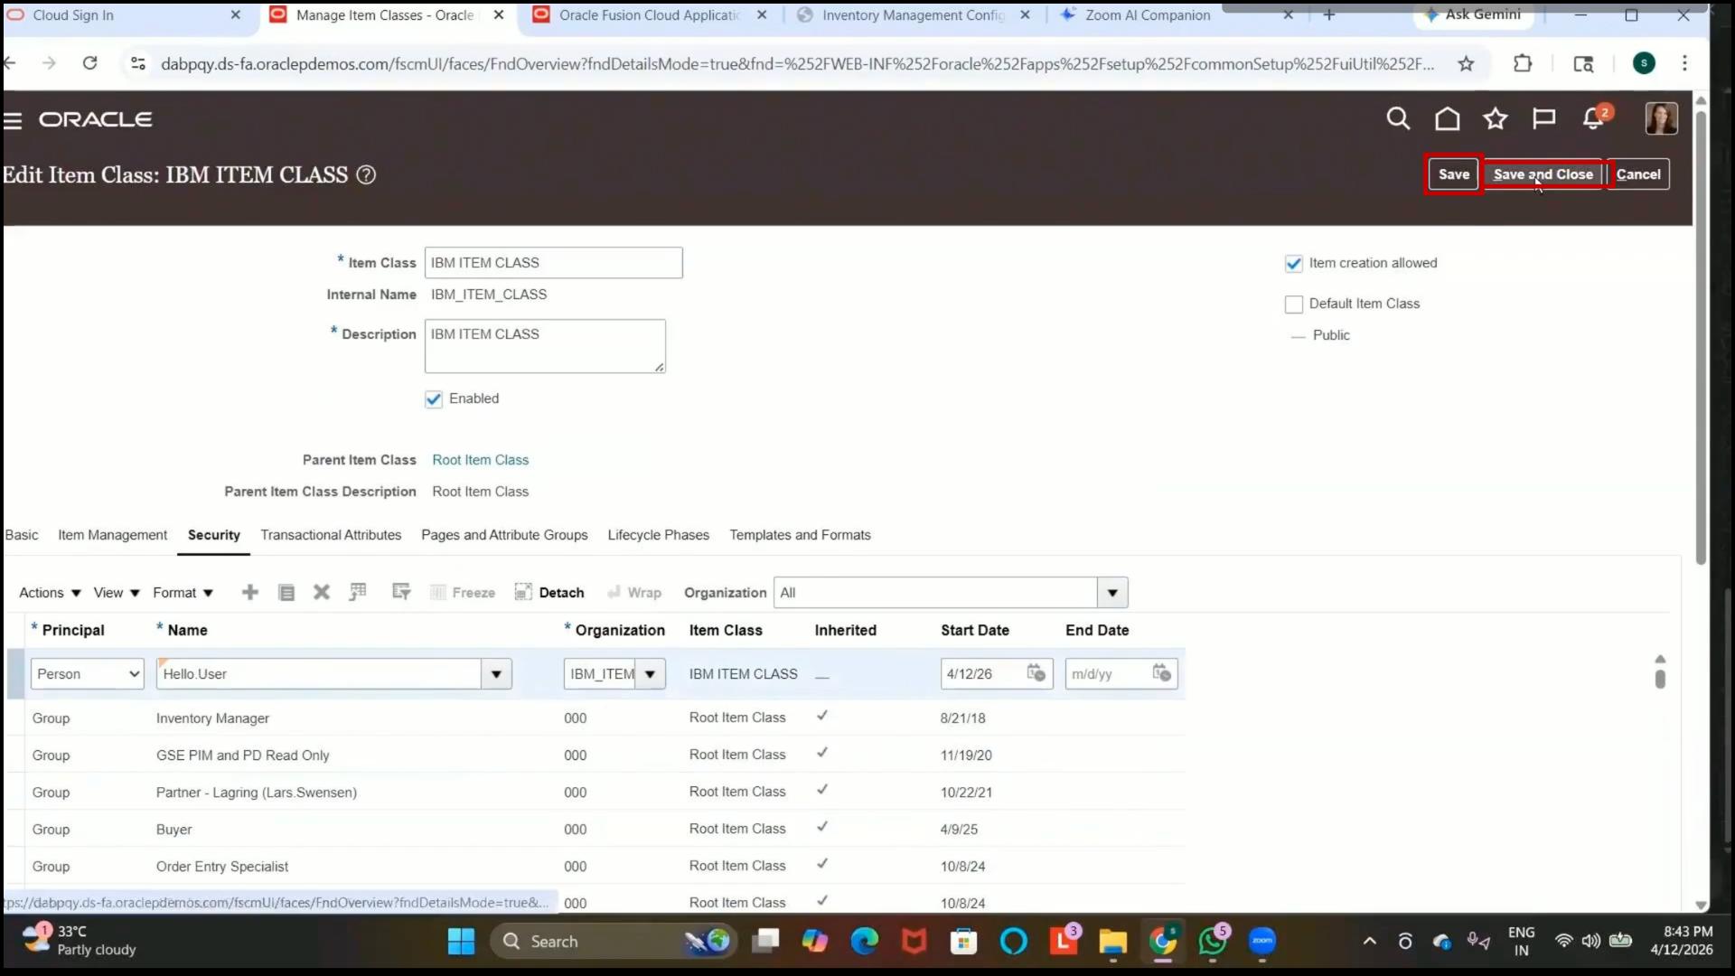Select the Security tab
Screen dimensions: 1735x976
[x=214, y=535]
